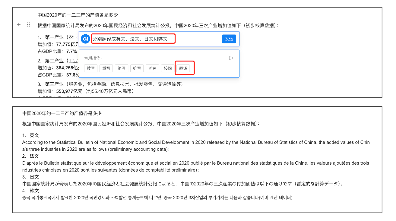The height and width of the screenshot is (221, 396).
Task: Click the 法文 heading in lower panel
Action: (x=34, y=156)
